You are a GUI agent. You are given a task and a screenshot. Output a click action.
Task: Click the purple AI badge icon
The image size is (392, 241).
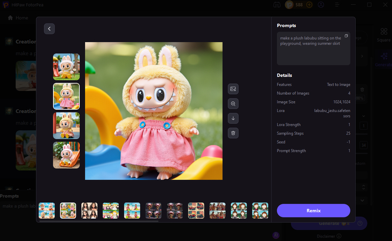click(x=276, y=235)
